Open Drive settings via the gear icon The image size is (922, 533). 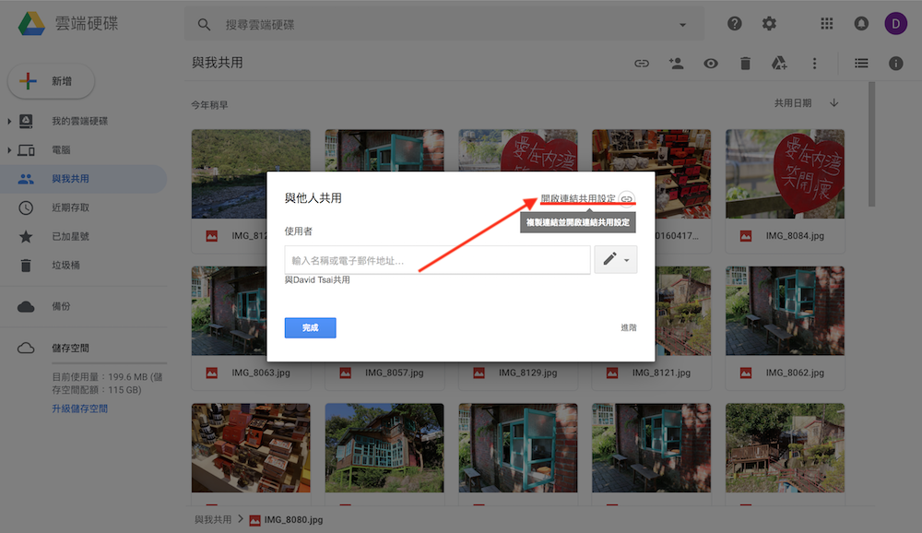pos(769,23)
